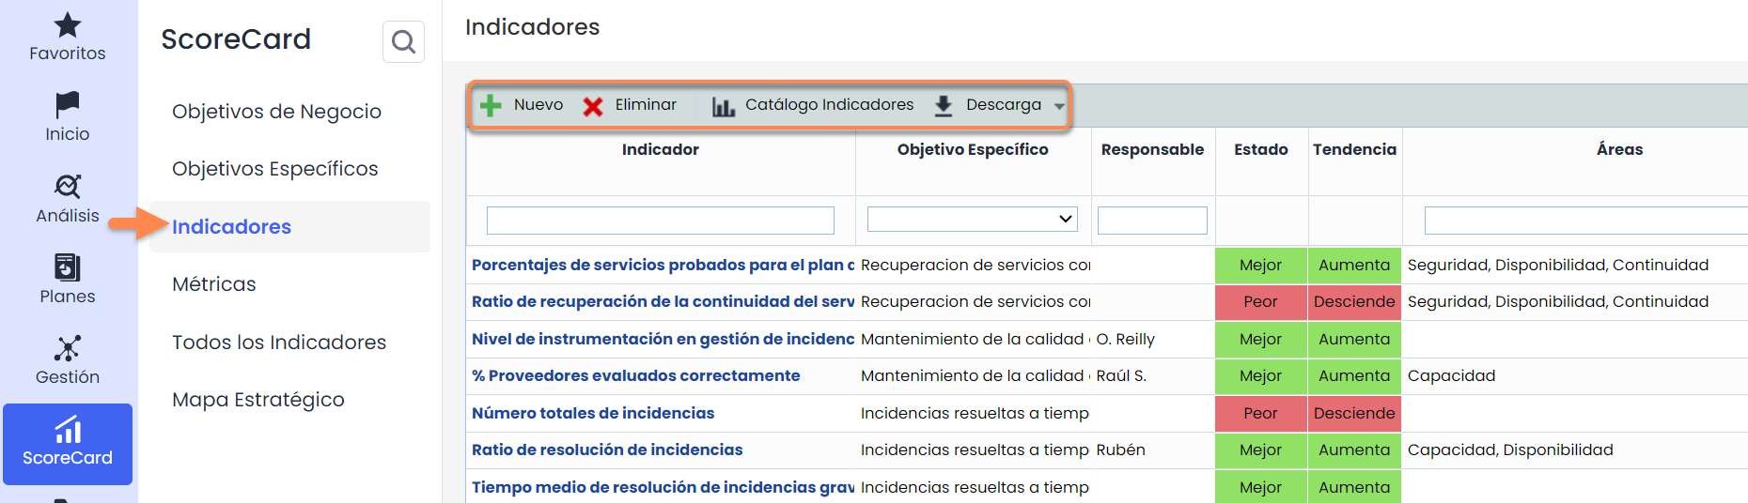The width and height of the screenshot is (1748, 503).
Task: Click the green plus Nuevo icon
Action: 491,105
